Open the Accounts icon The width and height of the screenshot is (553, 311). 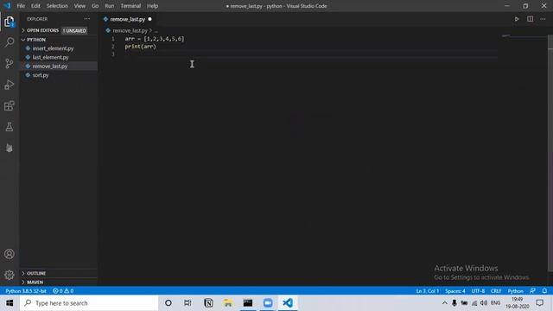[10, 254]
